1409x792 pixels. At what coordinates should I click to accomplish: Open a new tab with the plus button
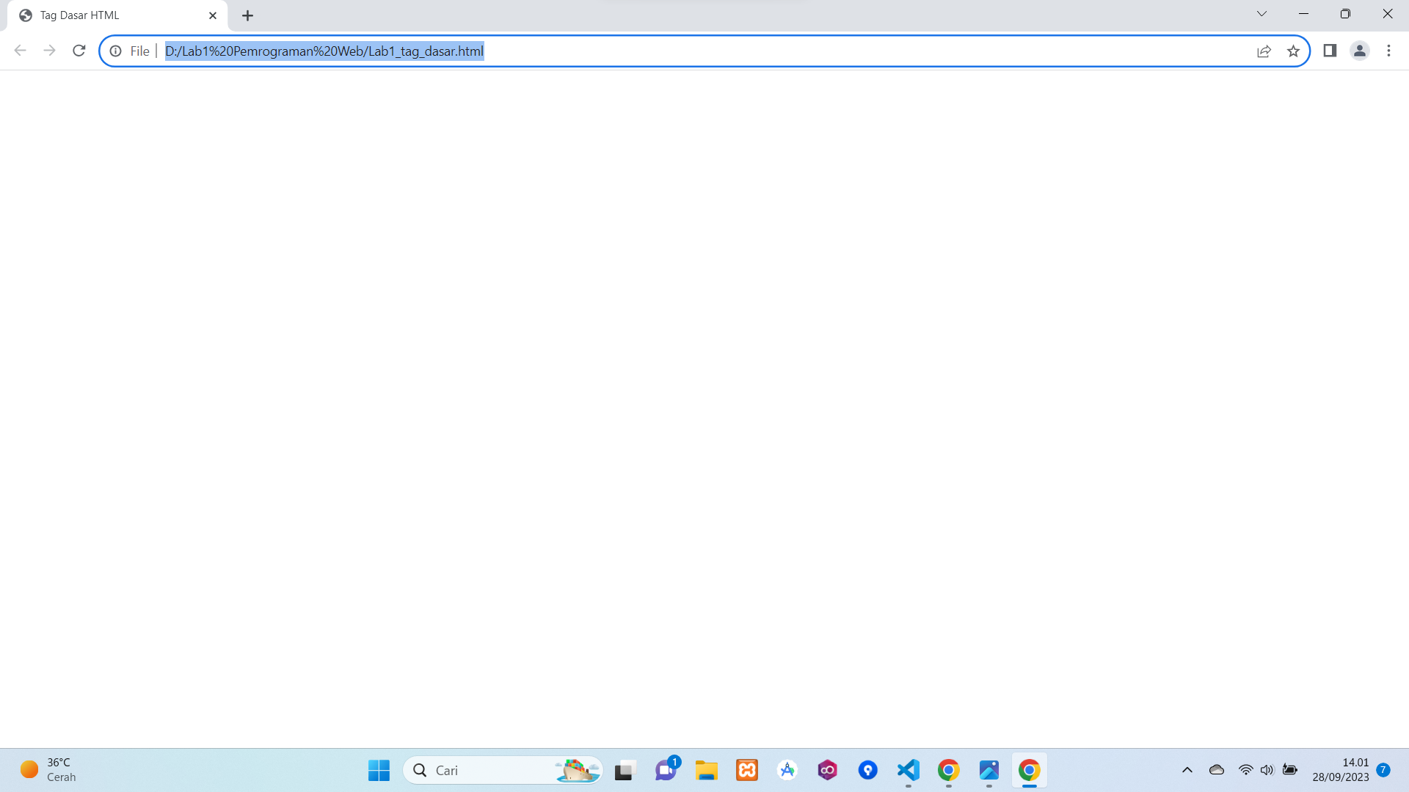(x=247, y=15)
